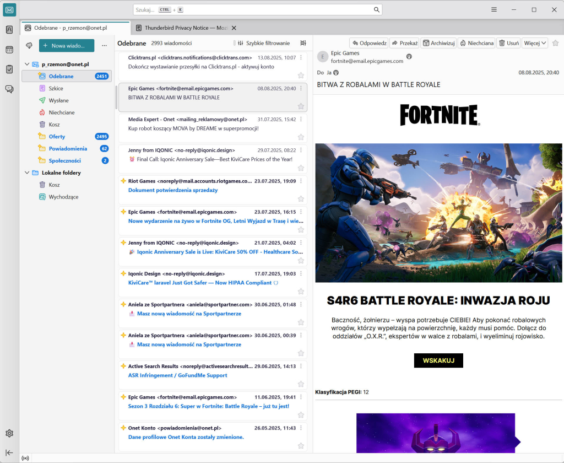Screen dimensions: 564x463
Task: Click the Szukaj search input field
Action: [253, 10]
